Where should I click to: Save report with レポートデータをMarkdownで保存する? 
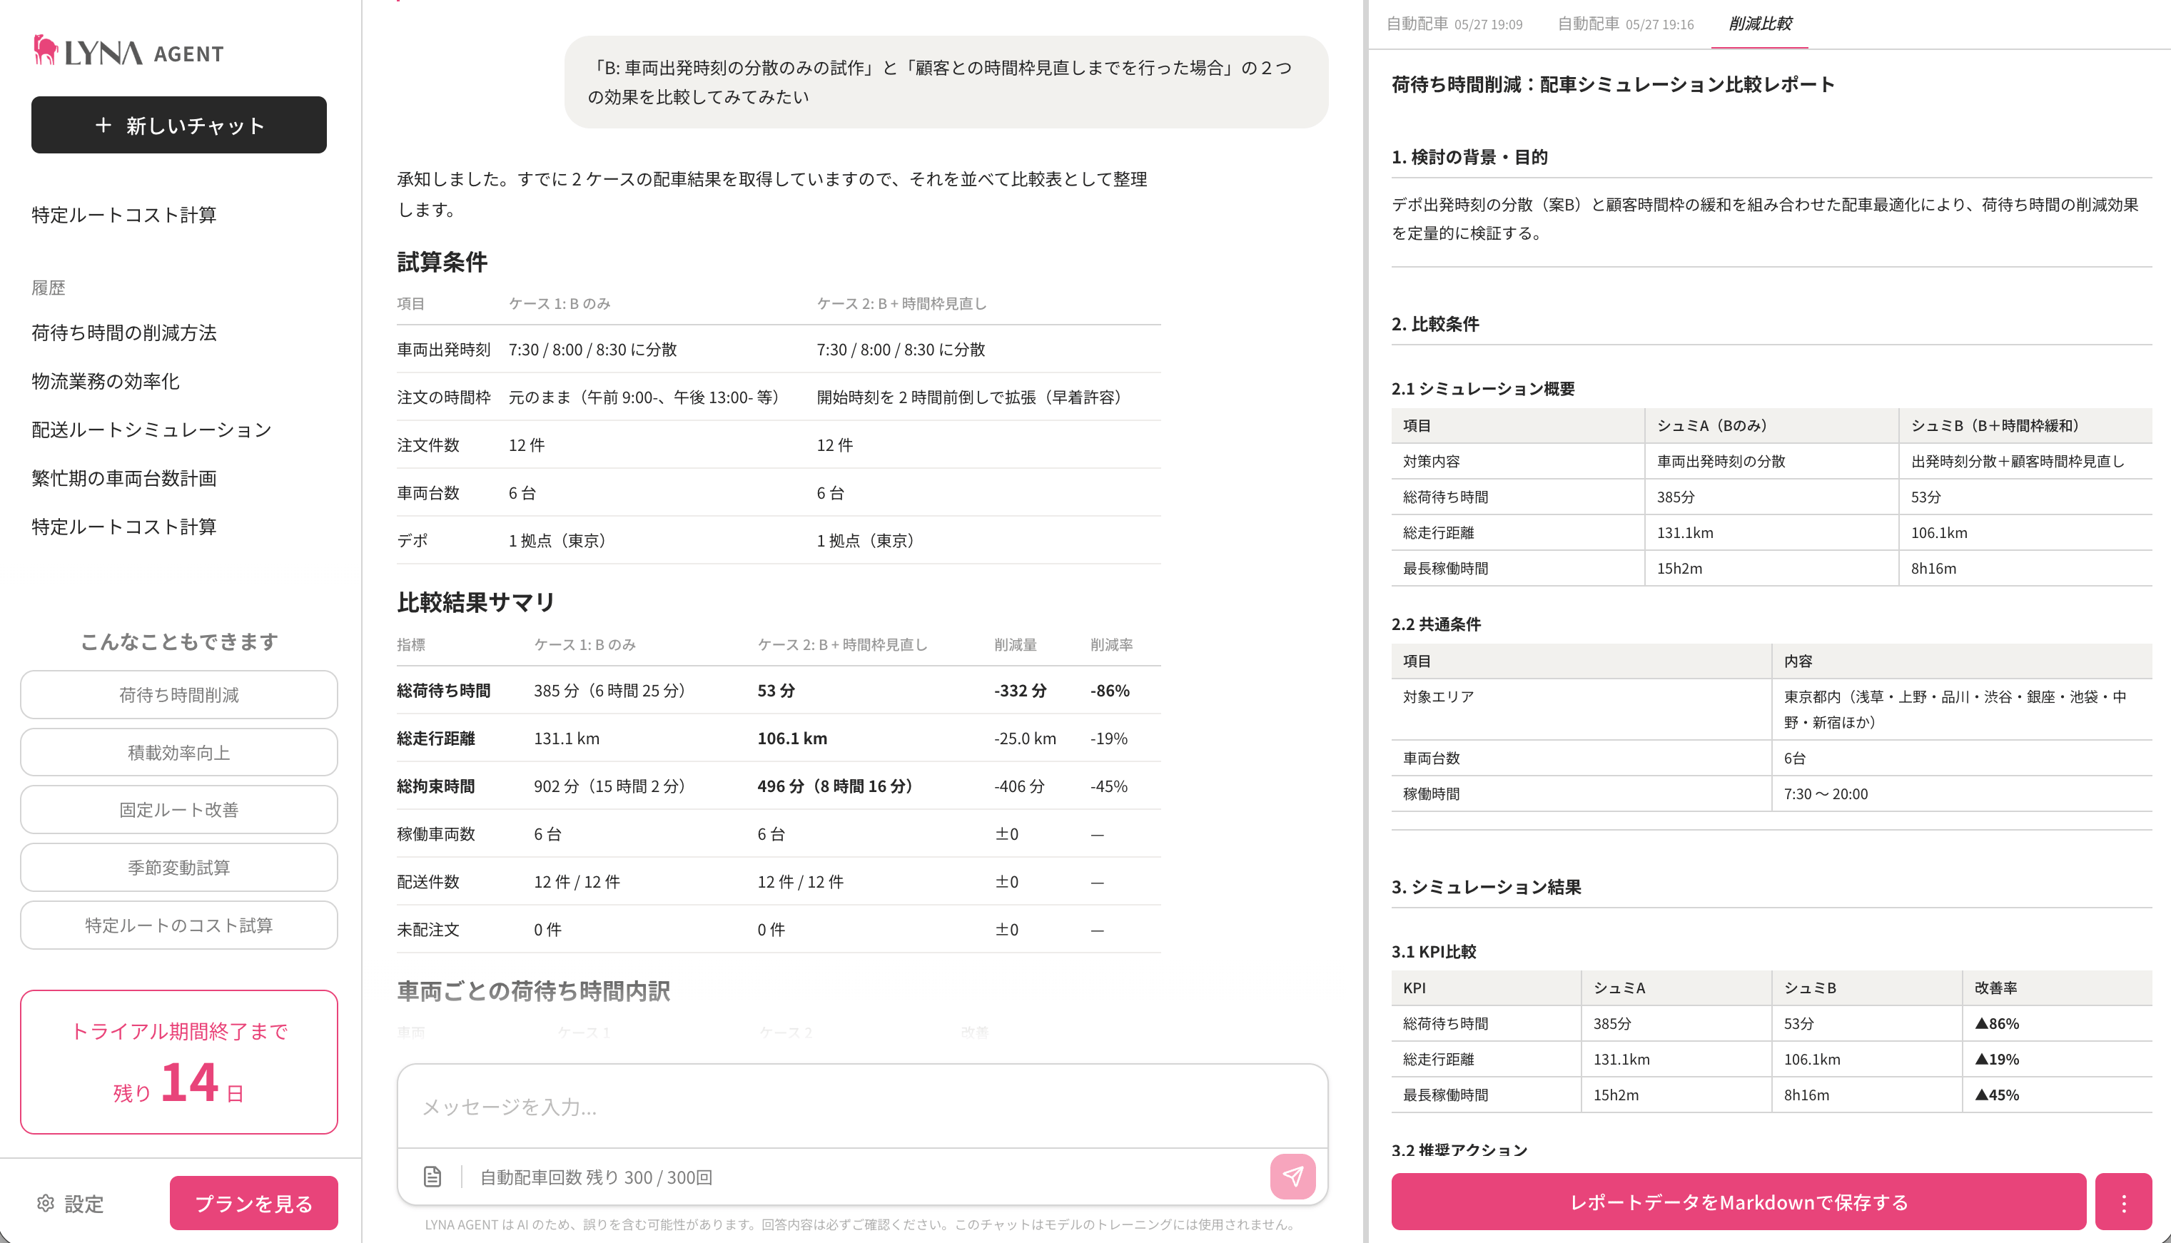click(x=1739, y=1202)
